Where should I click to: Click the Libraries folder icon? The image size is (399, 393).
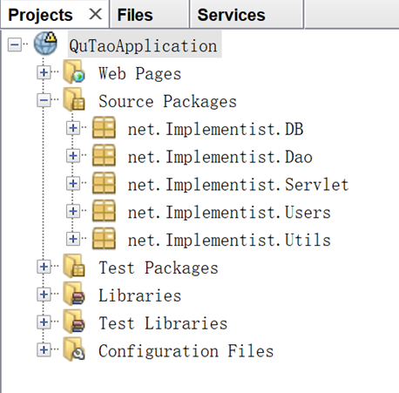pyautogui.click(x=74, y=294)
